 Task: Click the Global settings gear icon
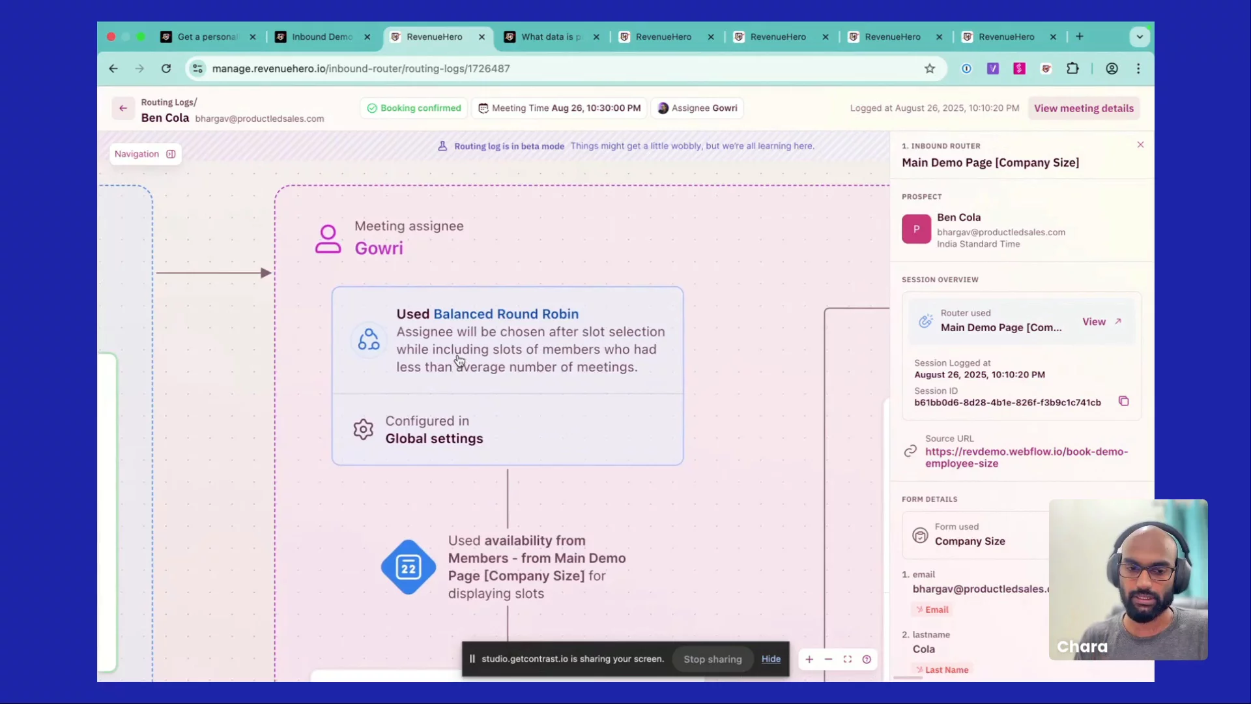364,430
